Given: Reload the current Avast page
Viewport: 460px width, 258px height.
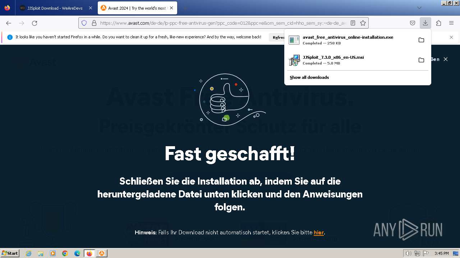Looking at the screenshot, I should (x=34, y=23).
